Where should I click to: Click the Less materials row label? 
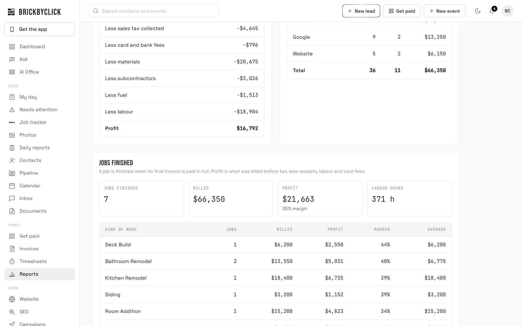122,62
